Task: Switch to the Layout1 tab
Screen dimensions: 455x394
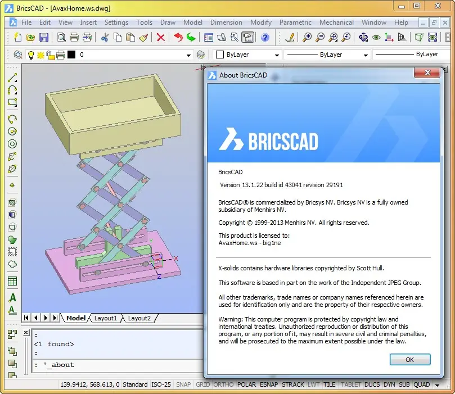Action: tap(105, 318)
